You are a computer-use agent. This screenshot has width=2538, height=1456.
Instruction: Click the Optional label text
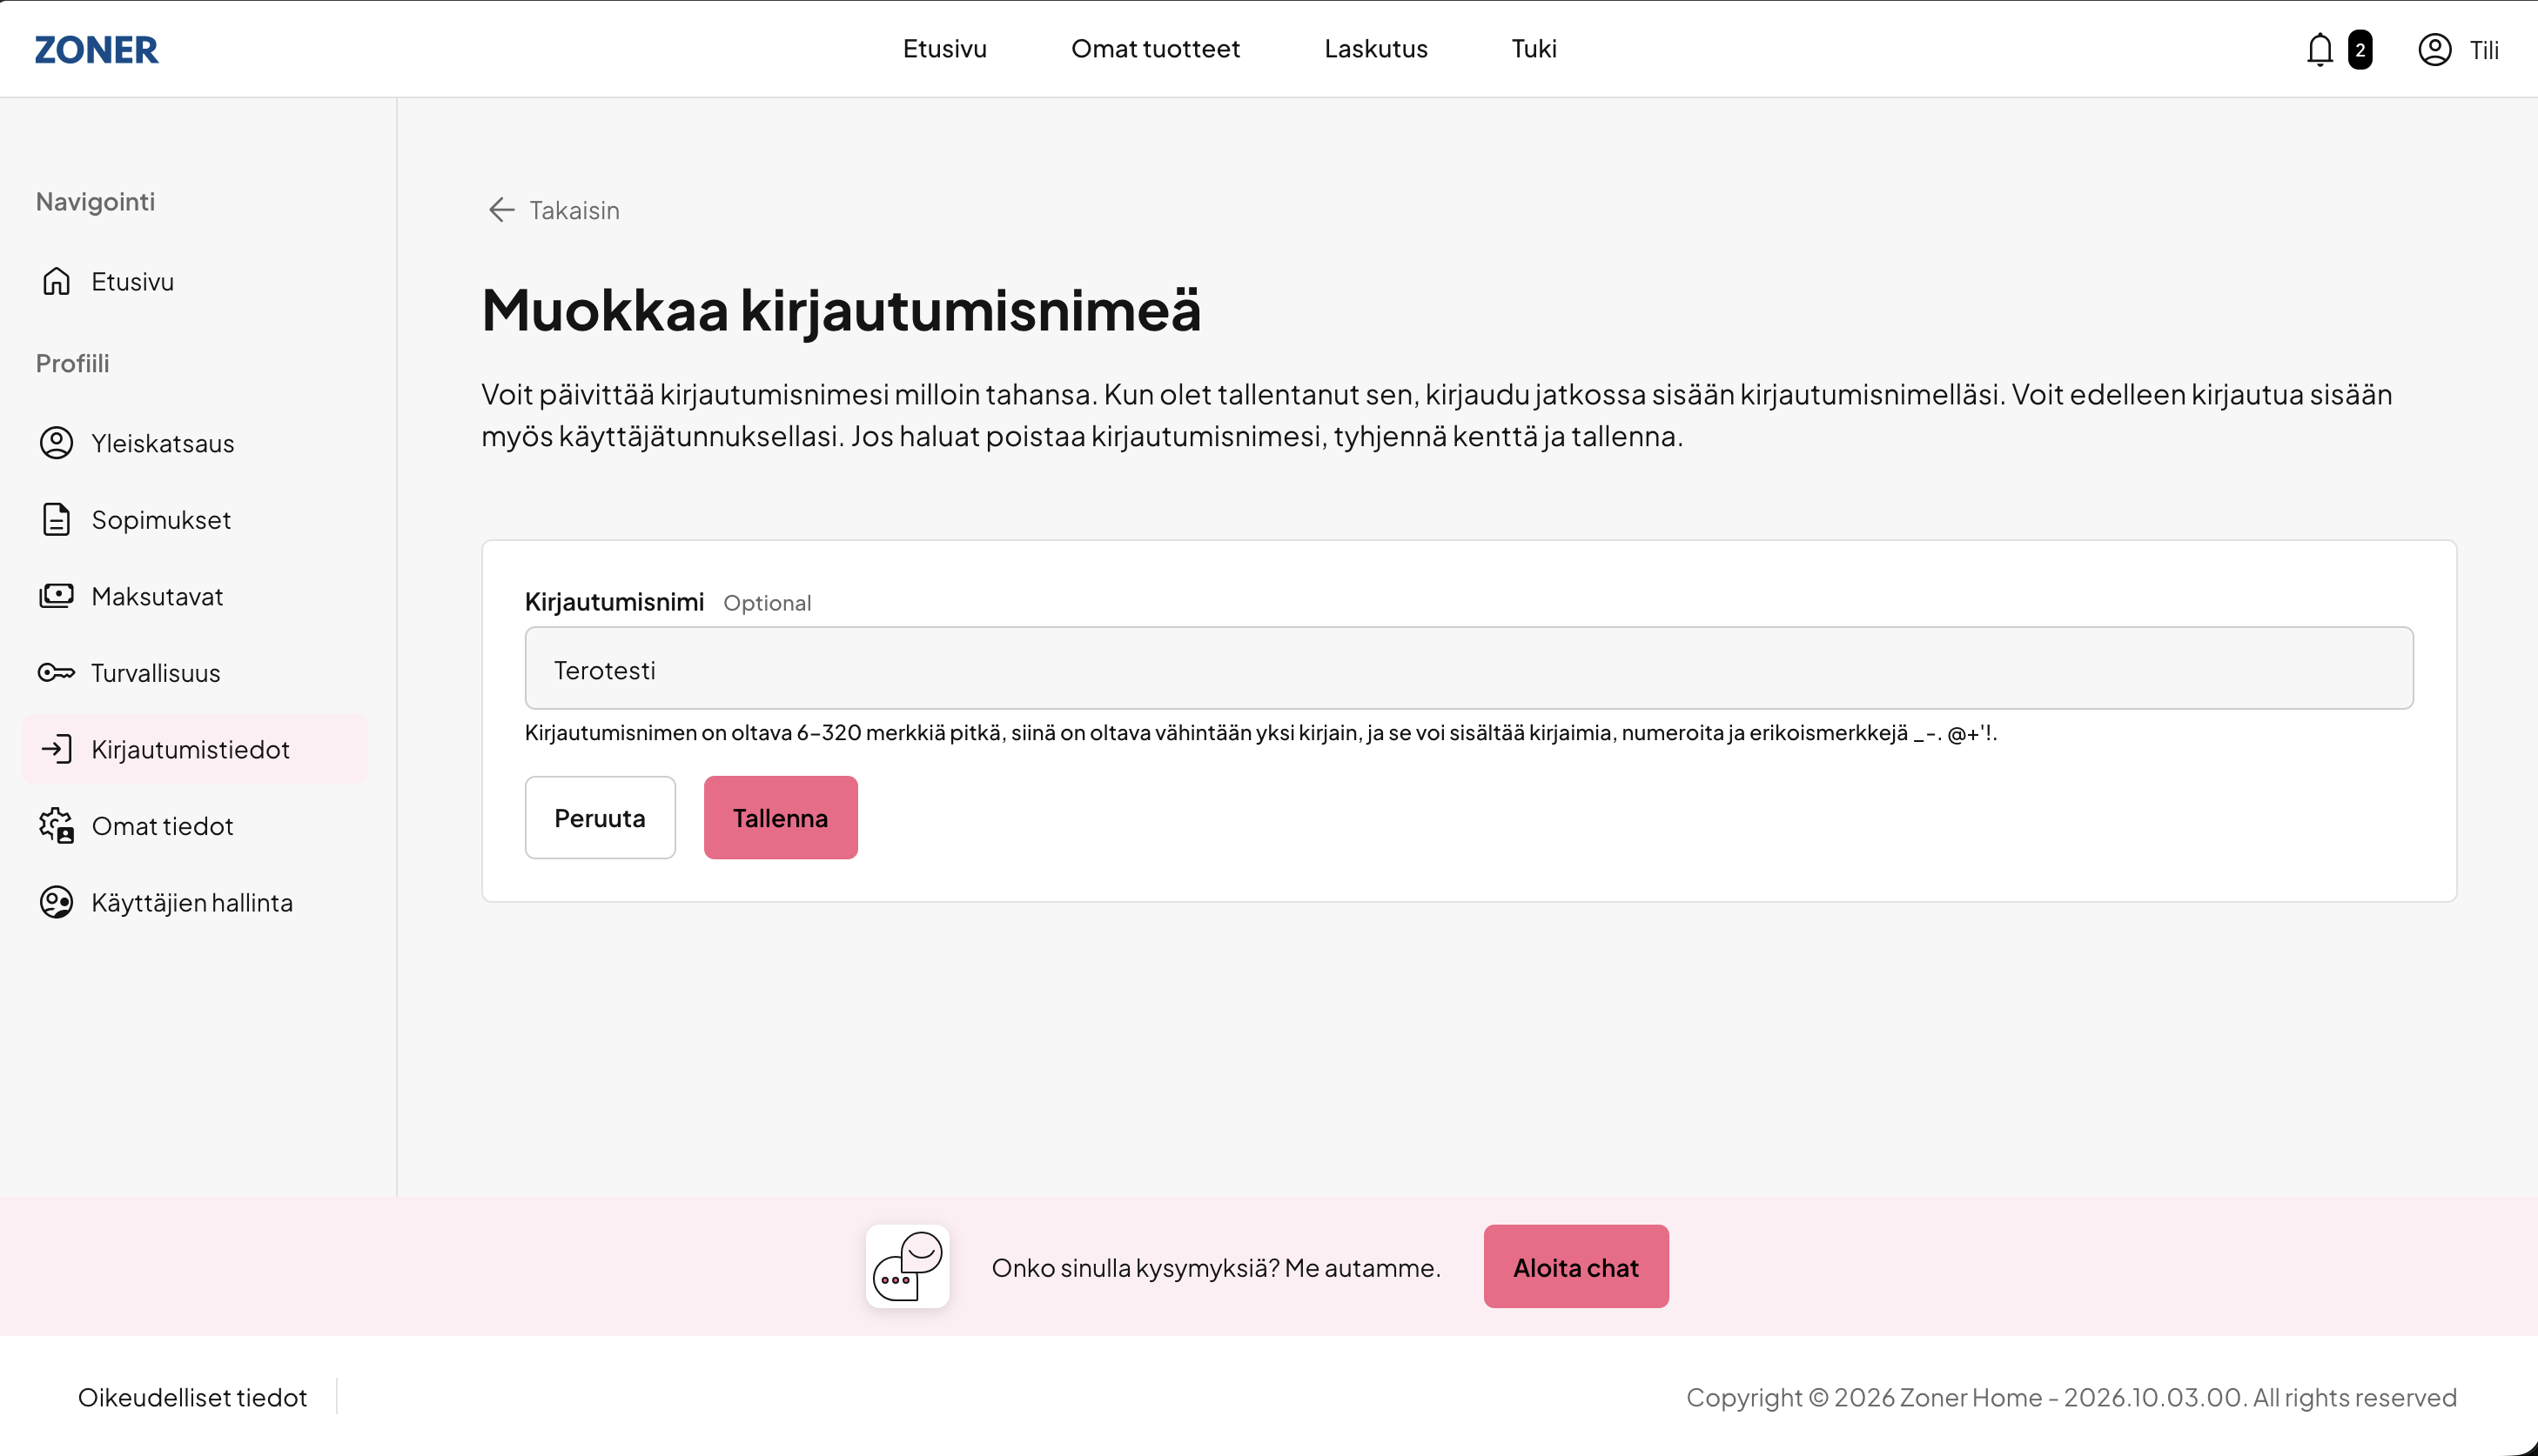tap(768, 602)
